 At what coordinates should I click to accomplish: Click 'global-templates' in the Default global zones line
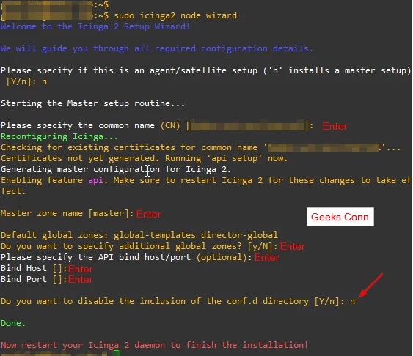pyautogui.click(x=155, y=235)
